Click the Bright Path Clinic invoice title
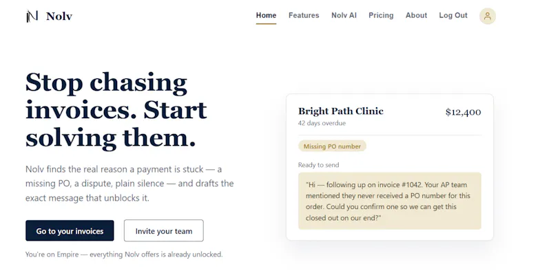551x275 pixels. click(340, 111)
